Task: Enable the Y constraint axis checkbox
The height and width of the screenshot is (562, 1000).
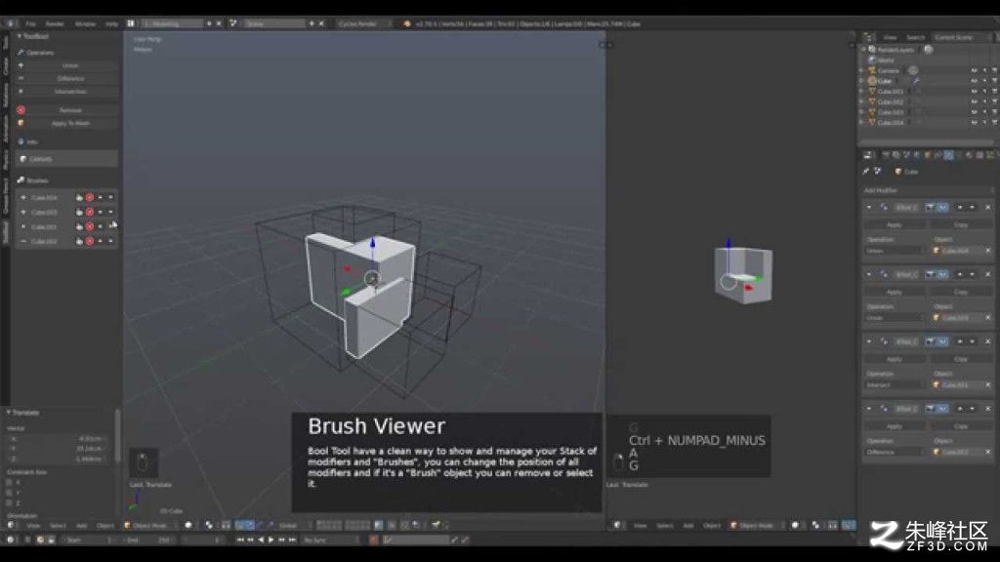Action: tap(9, 493)
